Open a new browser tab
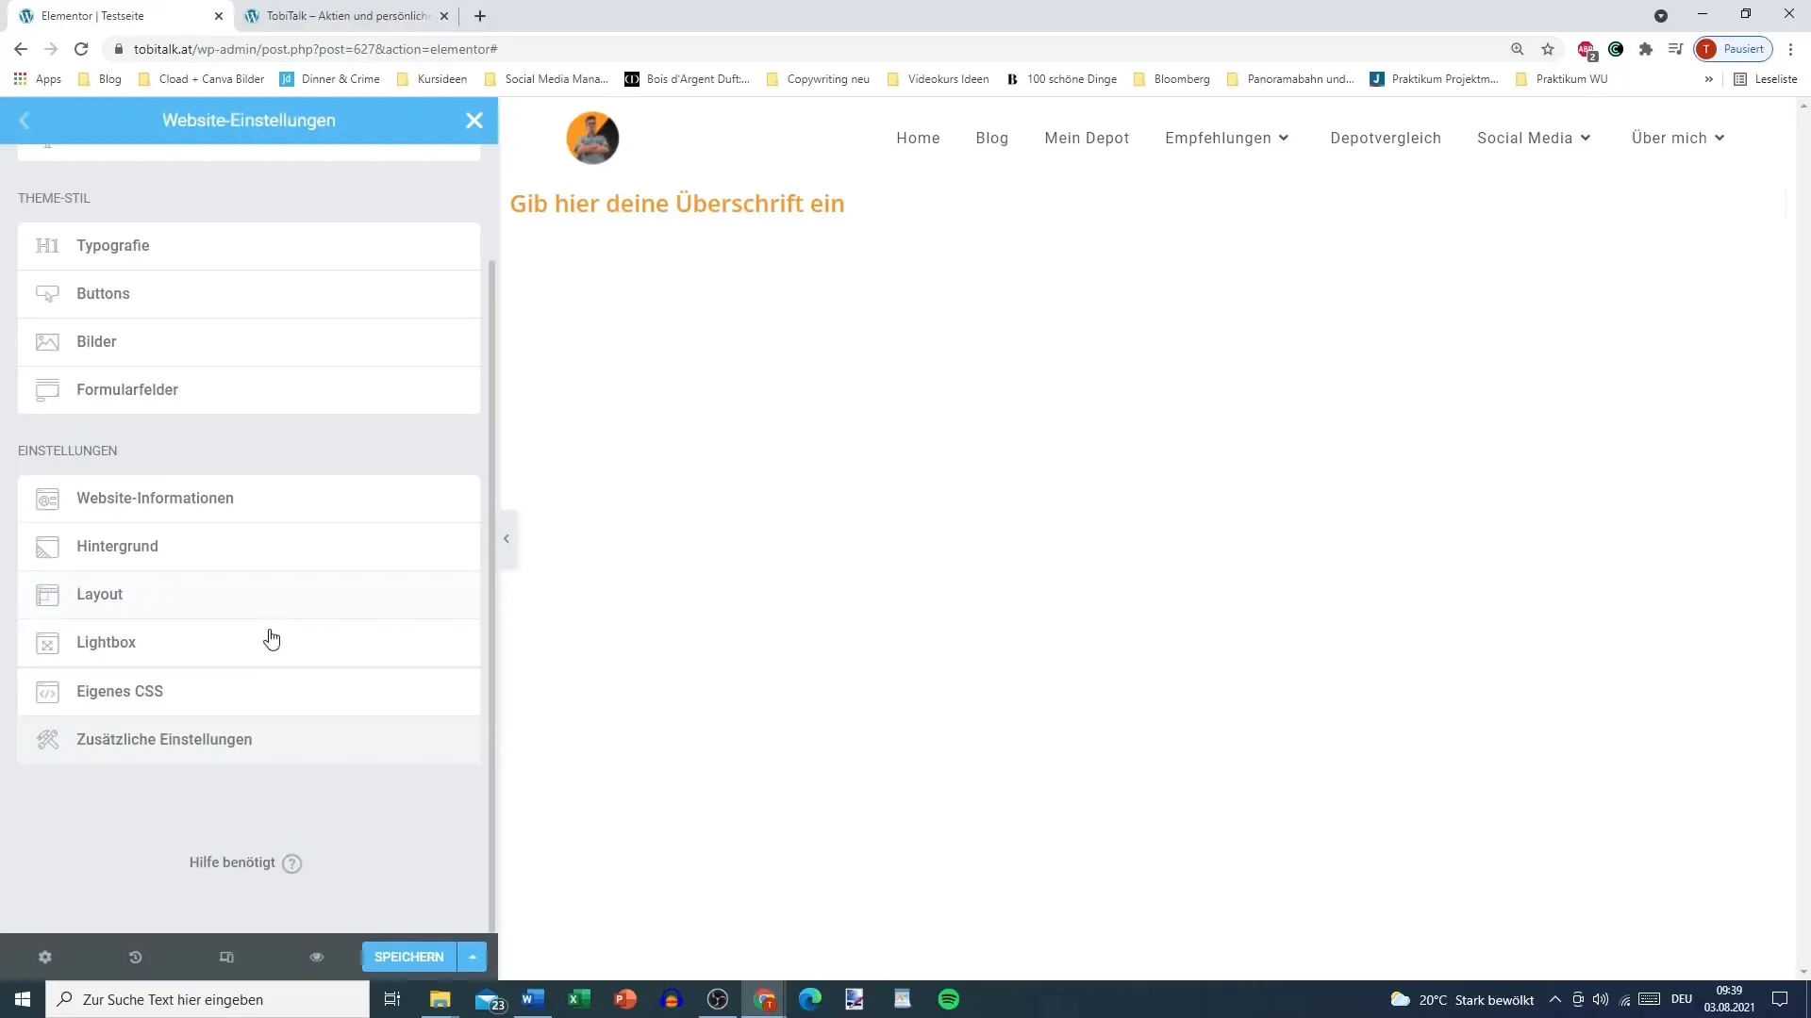The width and height of the screenshot is (1811, 1018). 480,16
